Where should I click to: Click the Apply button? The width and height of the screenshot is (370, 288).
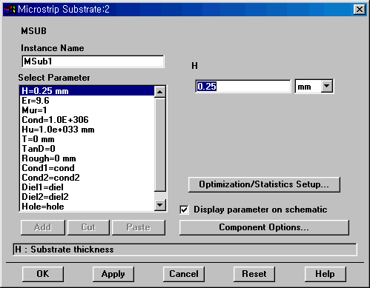tap(113, 274)
